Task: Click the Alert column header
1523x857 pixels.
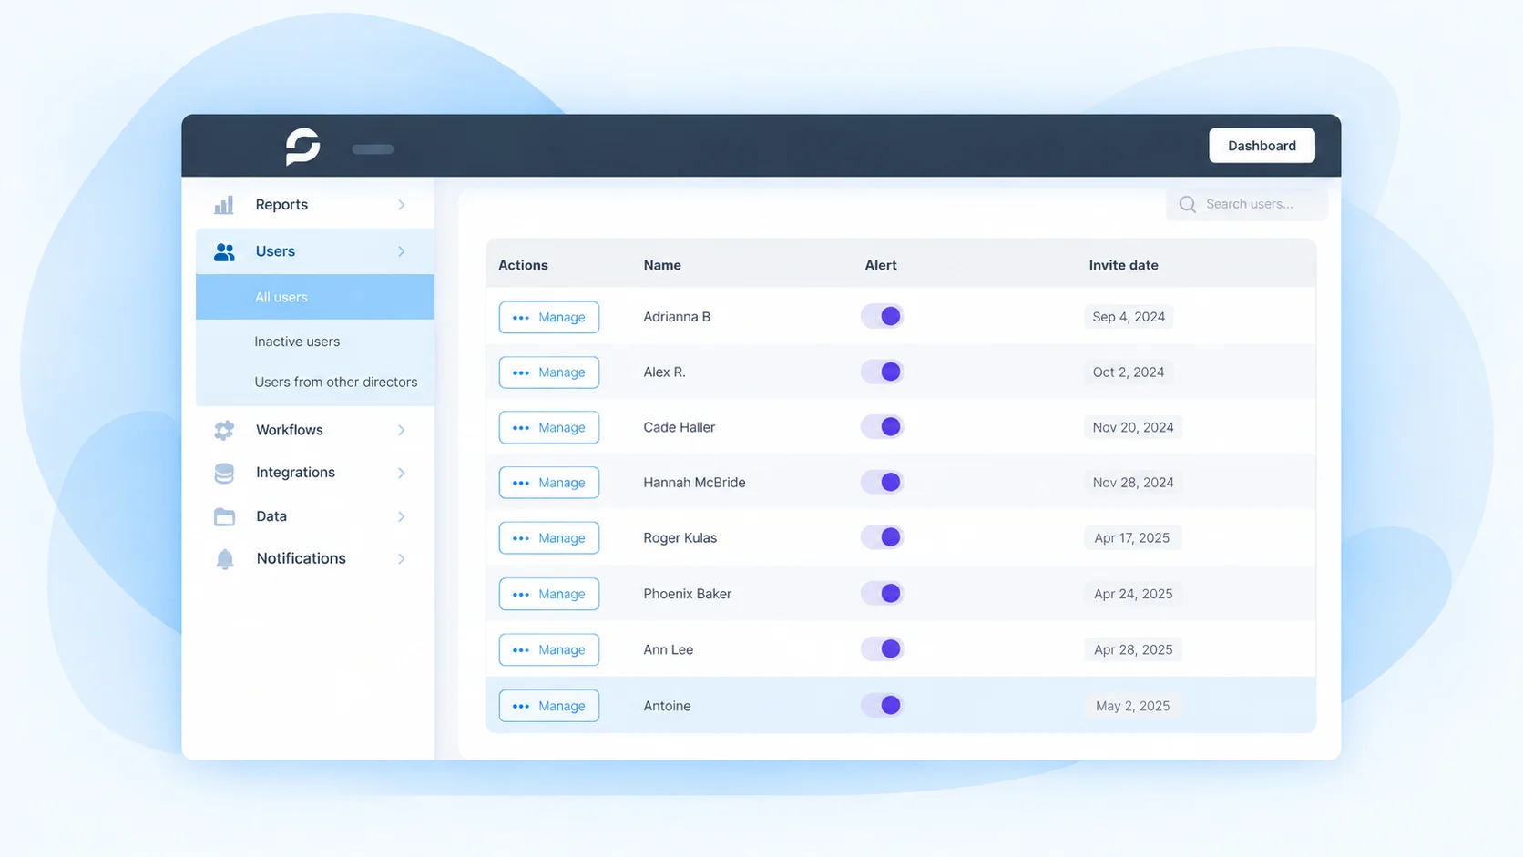Action: point(881,265)
